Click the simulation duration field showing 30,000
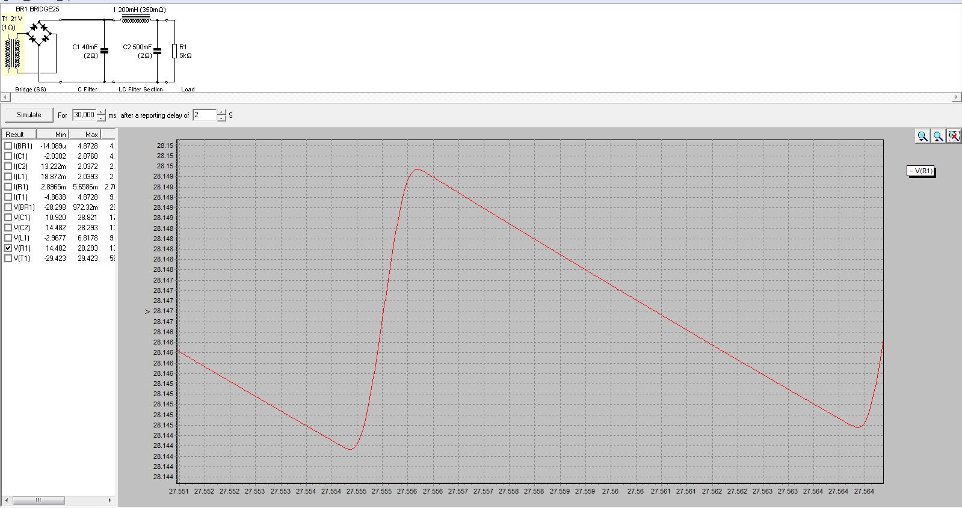Screen dimensions: 962x508 tap(84, 115)
